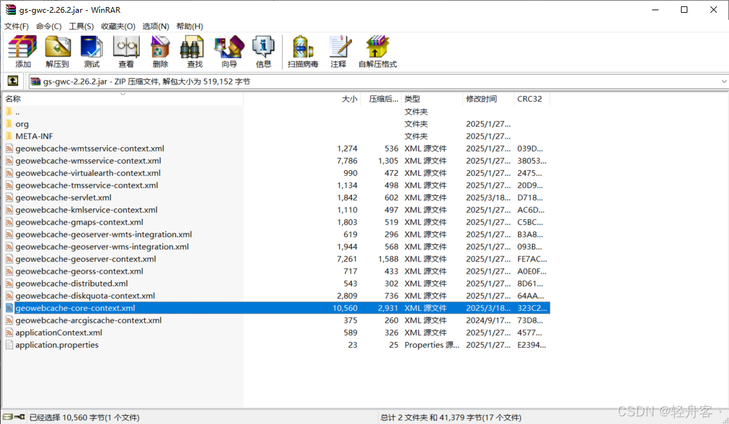Select geowebcache-wmtsservice-context.xml
The height and width of the screenshot is (424, 729).
click(90, 148)
